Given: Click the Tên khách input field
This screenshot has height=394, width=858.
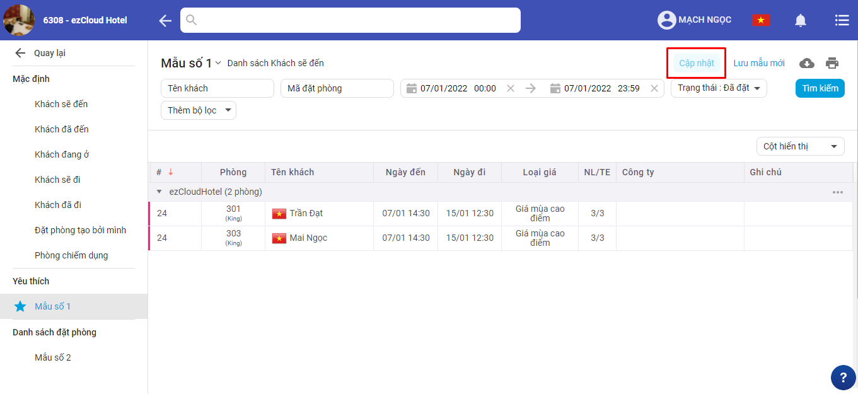Looking at the screenshot, I should point(217,88).
